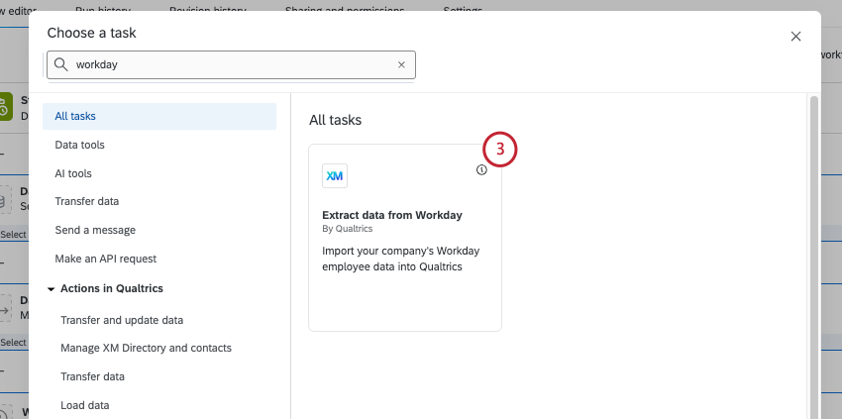Select Transfer data under Actions in Qualtrics

coord(92,376)
